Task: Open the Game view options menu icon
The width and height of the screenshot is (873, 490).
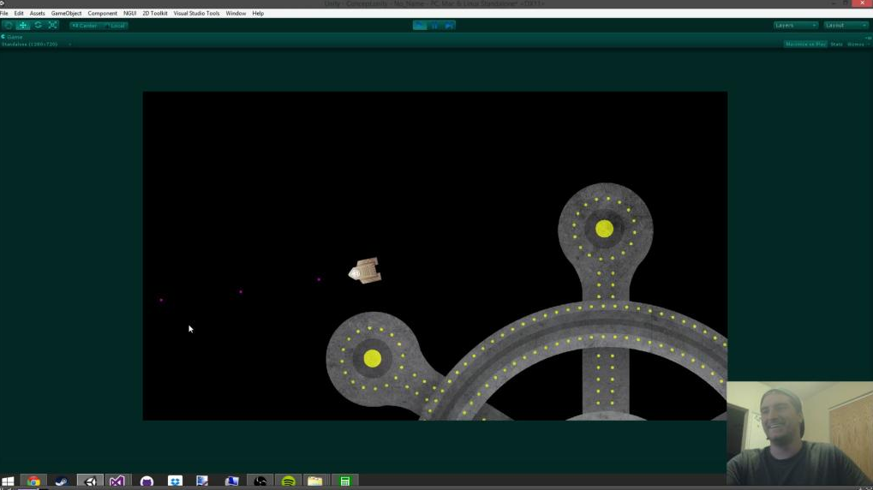Action: click(x=868, y=38)
